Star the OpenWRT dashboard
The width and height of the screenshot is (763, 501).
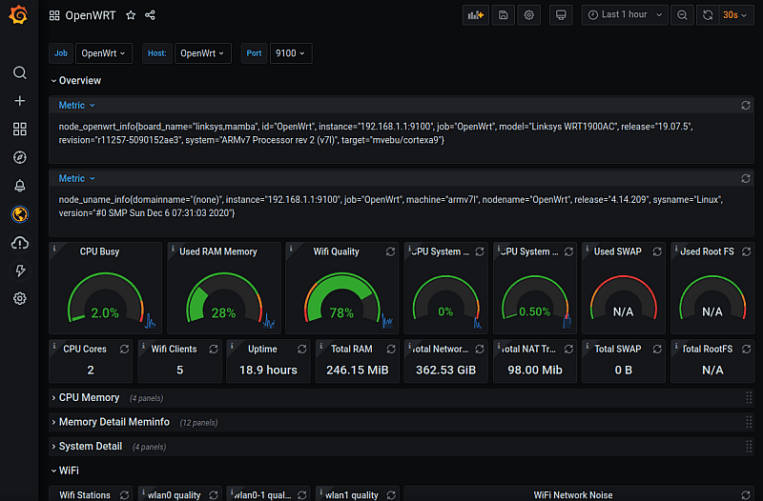(x=131, y=16)
